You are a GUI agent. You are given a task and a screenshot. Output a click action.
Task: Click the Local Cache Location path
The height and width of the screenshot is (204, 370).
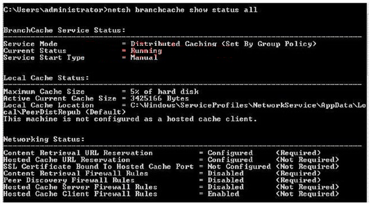coord(185,108)
